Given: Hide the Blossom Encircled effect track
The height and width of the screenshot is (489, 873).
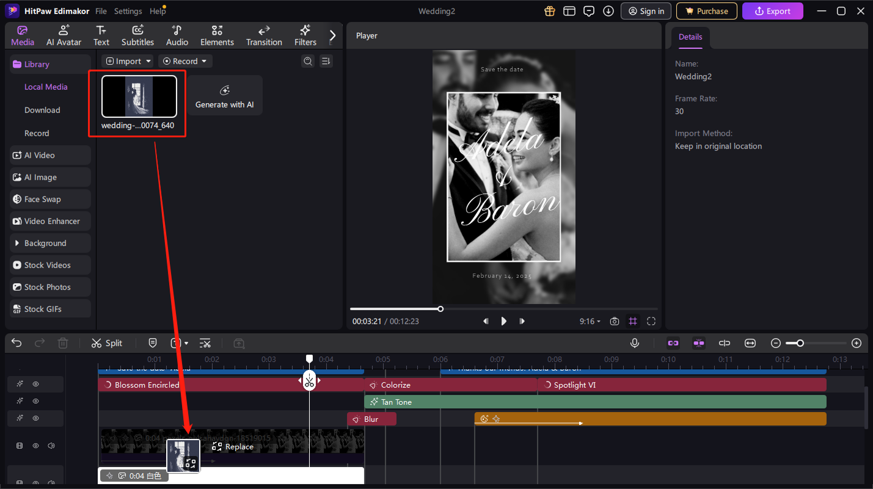Looking at the screenshot, I should (x=35, y=384).
